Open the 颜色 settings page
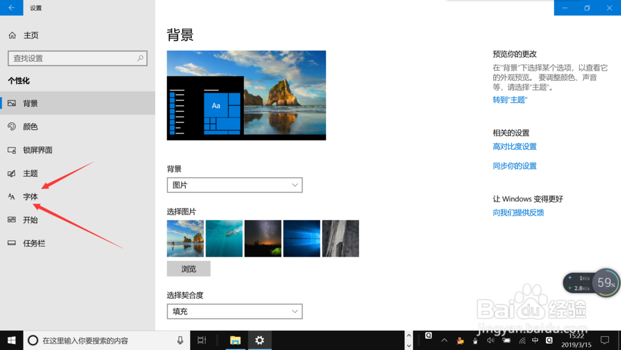 pos(78,127)
